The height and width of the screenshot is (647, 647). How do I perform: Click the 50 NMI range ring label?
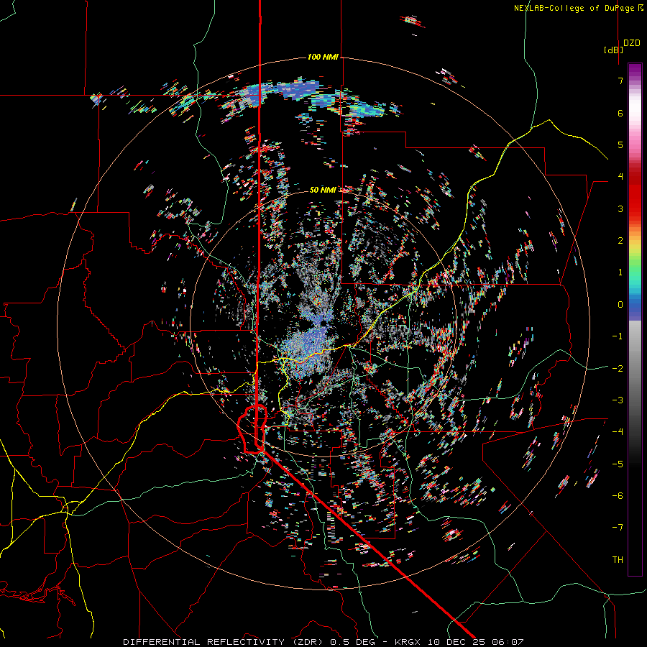pyautogui.click(x=323, y=190)
